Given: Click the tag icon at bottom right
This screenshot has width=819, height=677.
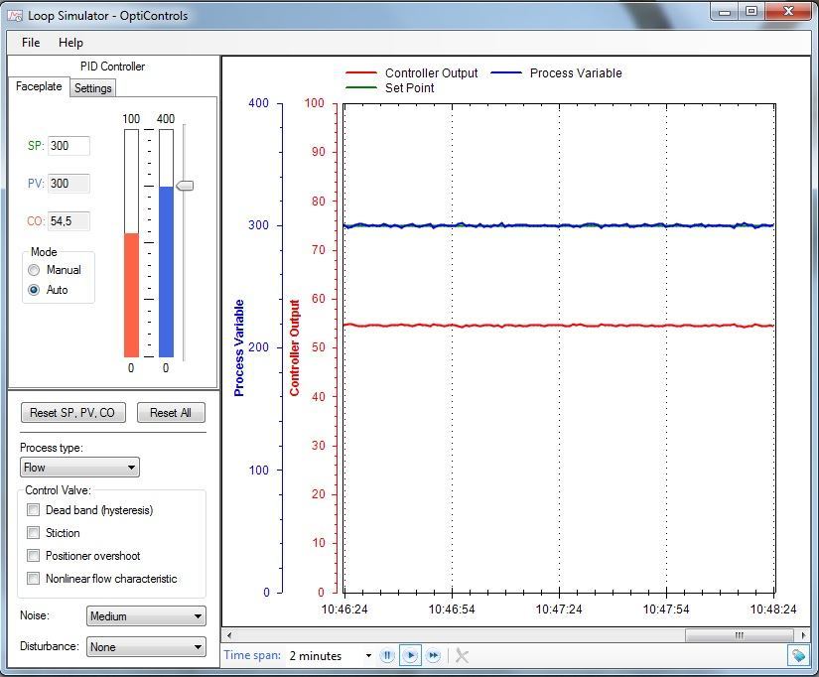Looking at the screenshot, I should click(x=798, y=655).
